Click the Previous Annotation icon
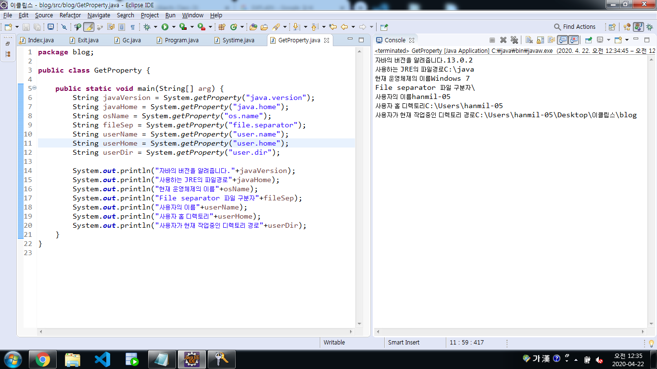 pyautogui.click(x=315, y=27)
